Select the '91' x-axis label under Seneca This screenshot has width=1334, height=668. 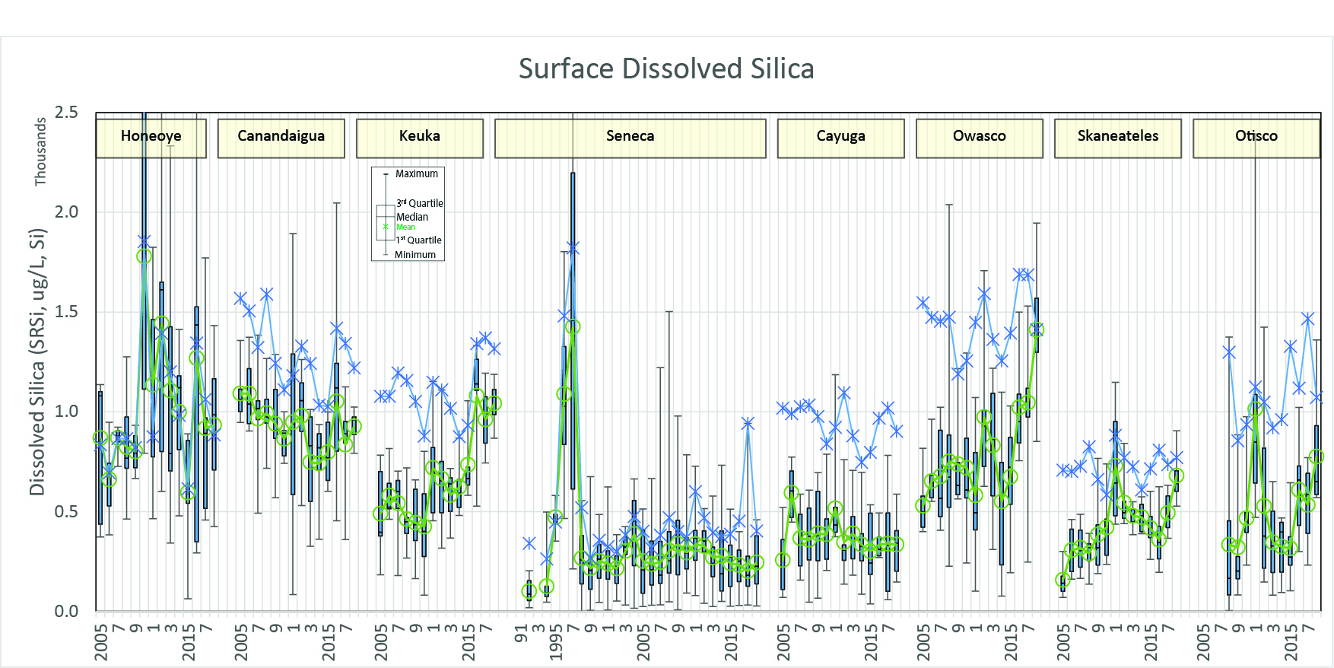pos(522,633)
